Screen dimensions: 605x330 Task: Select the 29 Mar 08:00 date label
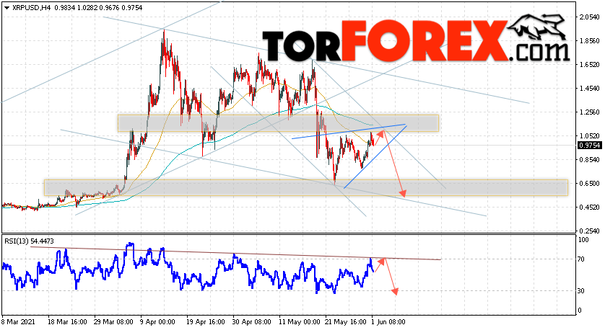112,321
